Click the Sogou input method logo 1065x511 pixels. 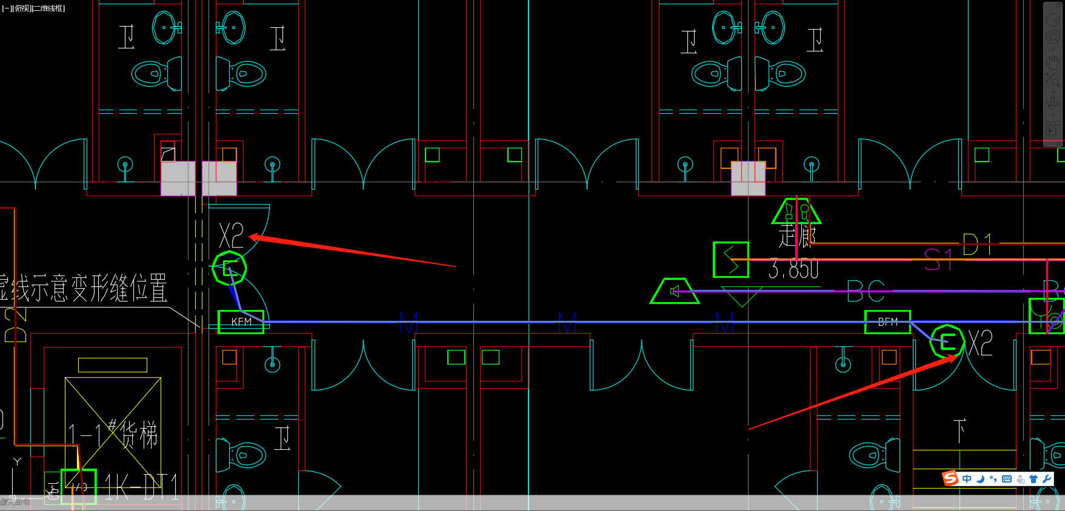[x=950, y=478]
